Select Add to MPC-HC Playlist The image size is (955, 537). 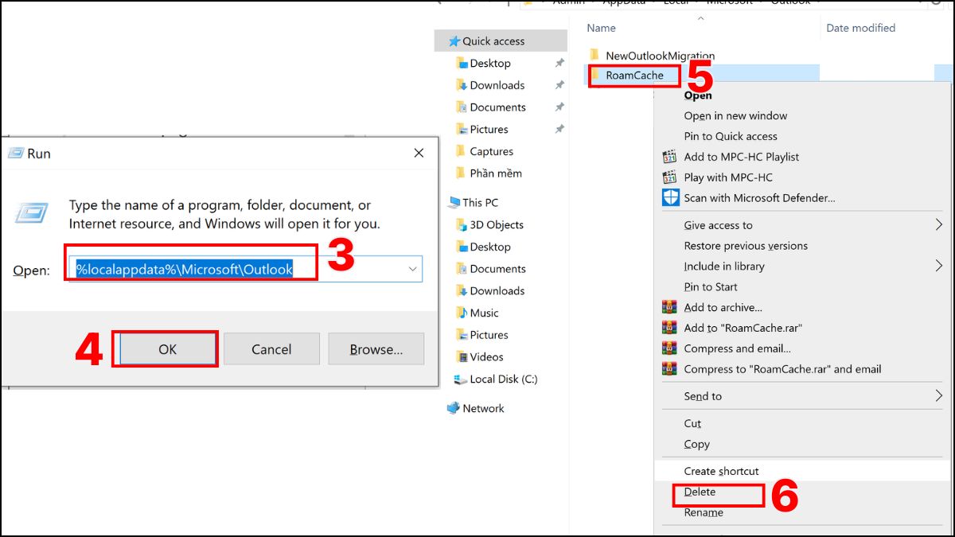[x=742, y=157]
